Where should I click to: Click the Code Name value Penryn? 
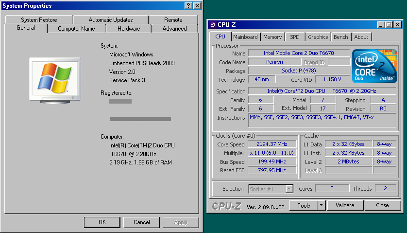coord(274,62)
